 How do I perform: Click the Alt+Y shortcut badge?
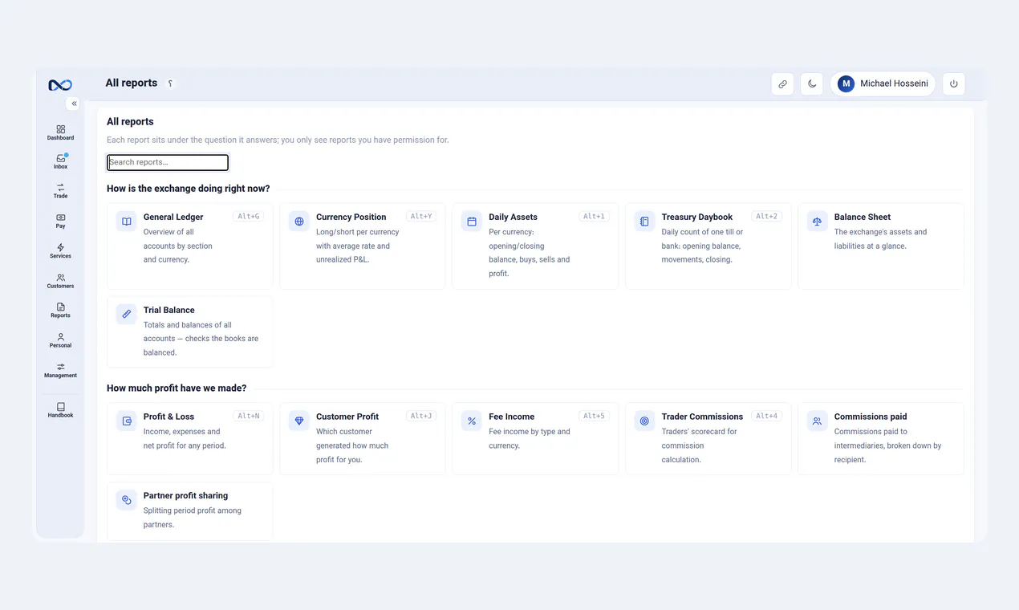click(421, 216)
